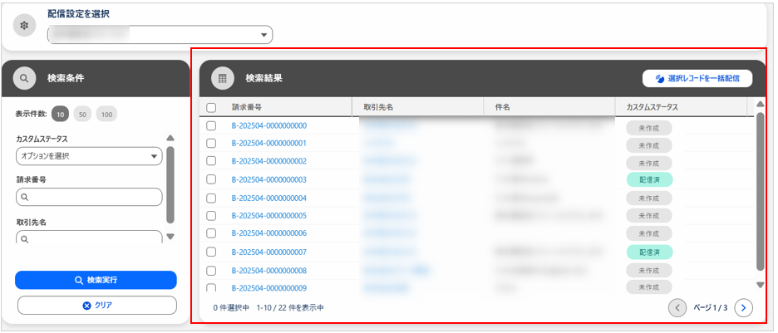Screen dimensions: 778x333
Task: Go to previous page with left arrow
Action: 677,308
